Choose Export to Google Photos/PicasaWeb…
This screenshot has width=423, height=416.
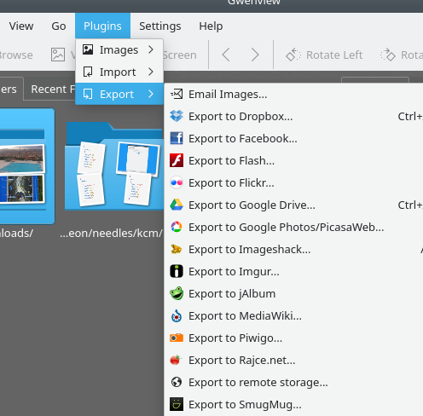coord(293,227)
